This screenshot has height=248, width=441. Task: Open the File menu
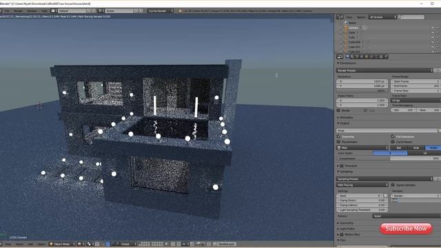7,11
